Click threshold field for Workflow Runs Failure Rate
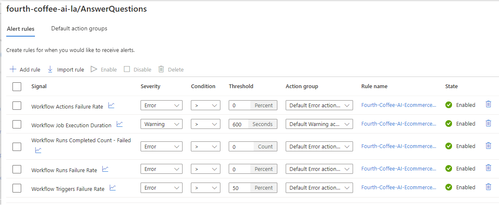499x205 pixels. click(x=253, y=169)
